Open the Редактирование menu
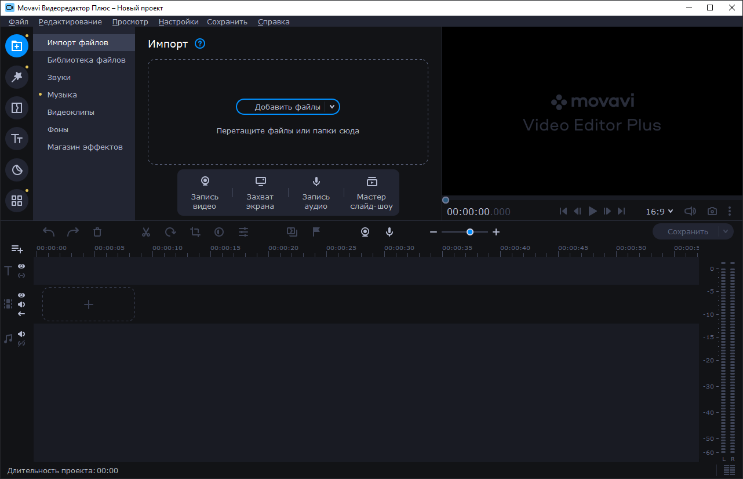743x479 pixels. click(x=70, y=21)
